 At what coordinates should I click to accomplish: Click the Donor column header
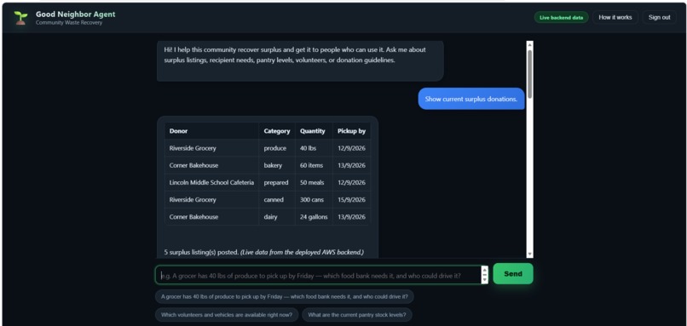tap(211, 131)
